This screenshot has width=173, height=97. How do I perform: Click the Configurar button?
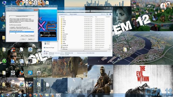pos(31,36)
